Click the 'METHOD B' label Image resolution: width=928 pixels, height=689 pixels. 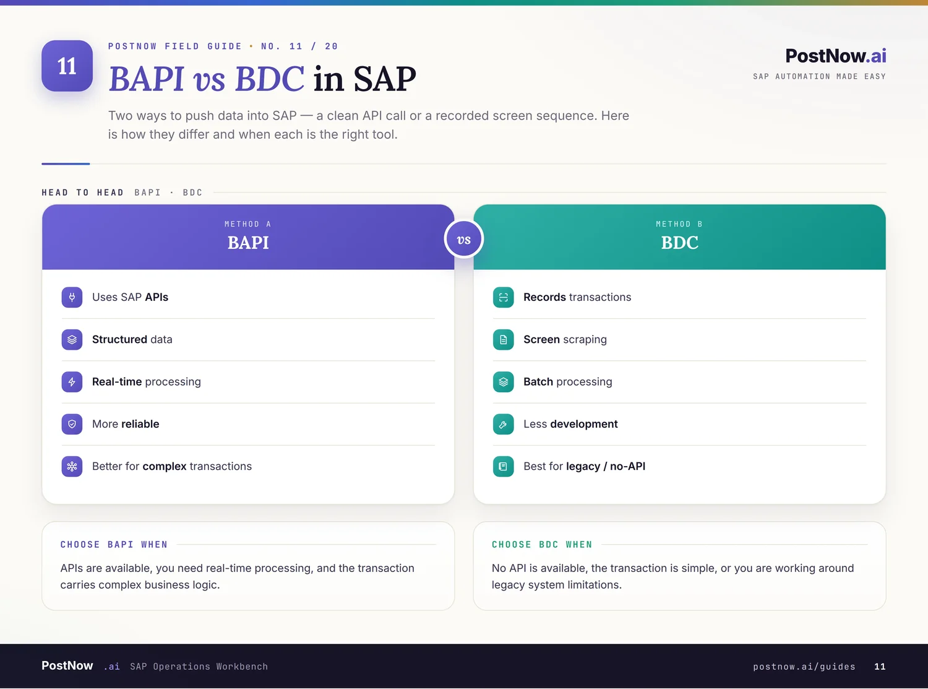click(679, 224)
